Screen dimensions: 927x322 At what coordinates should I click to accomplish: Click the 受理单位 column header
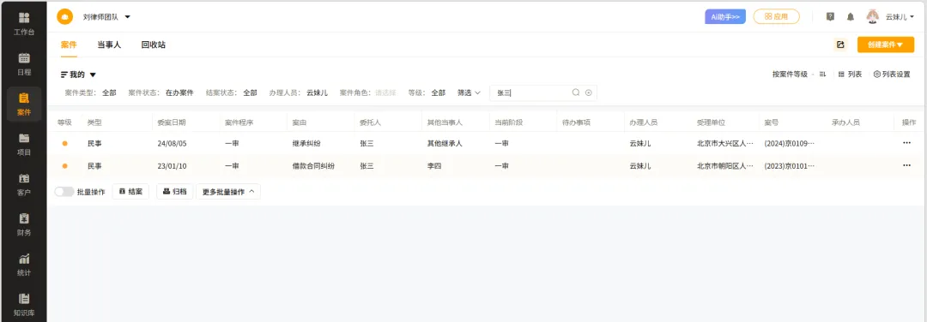[712, 122]
